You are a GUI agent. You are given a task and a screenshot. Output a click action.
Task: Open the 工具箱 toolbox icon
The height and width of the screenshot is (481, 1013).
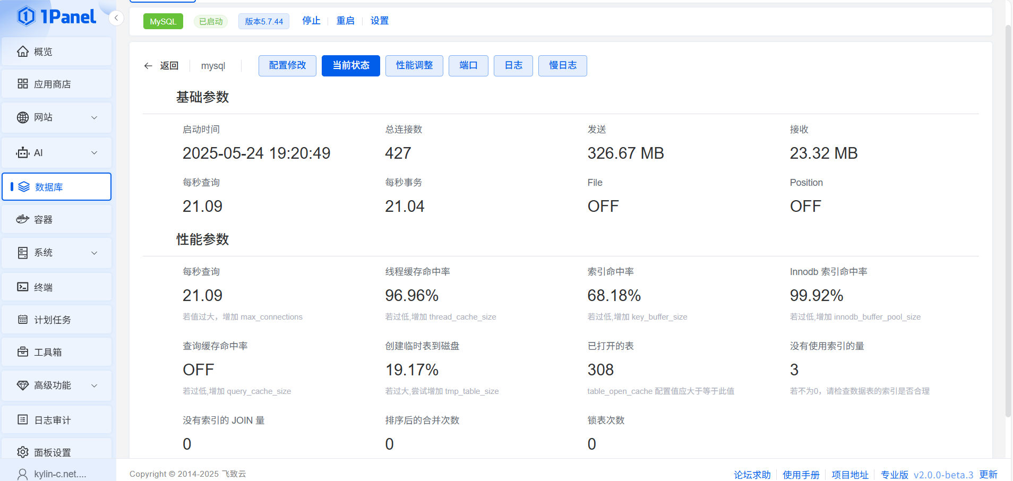click(x=23, y=352)
